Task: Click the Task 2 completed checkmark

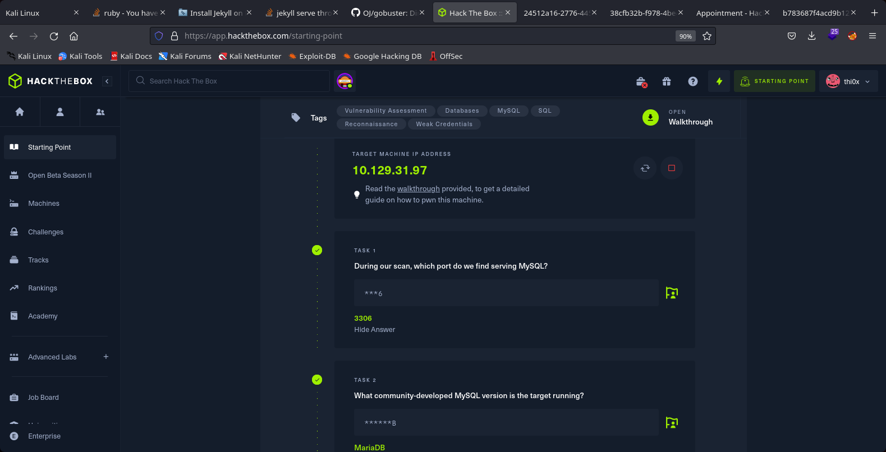Action: click(x=317, y=380)
